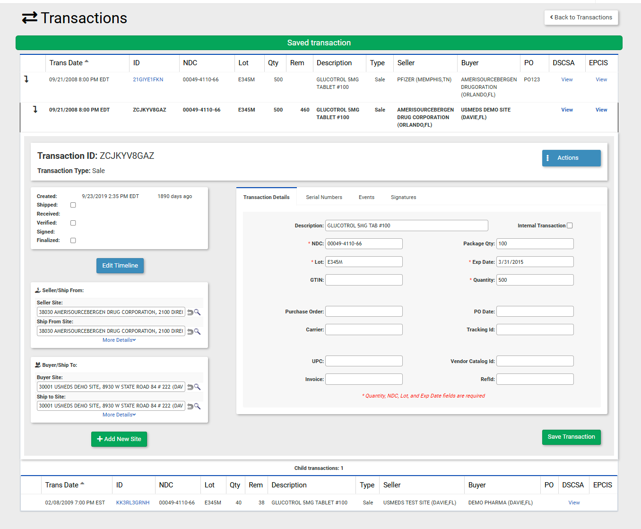Enable the Internal Transaction checkbox
The image size is (641, 529).
click(x=570, y=225)
